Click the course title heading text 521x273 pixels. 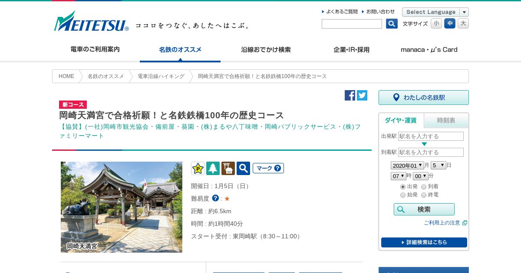pos(171,115)
